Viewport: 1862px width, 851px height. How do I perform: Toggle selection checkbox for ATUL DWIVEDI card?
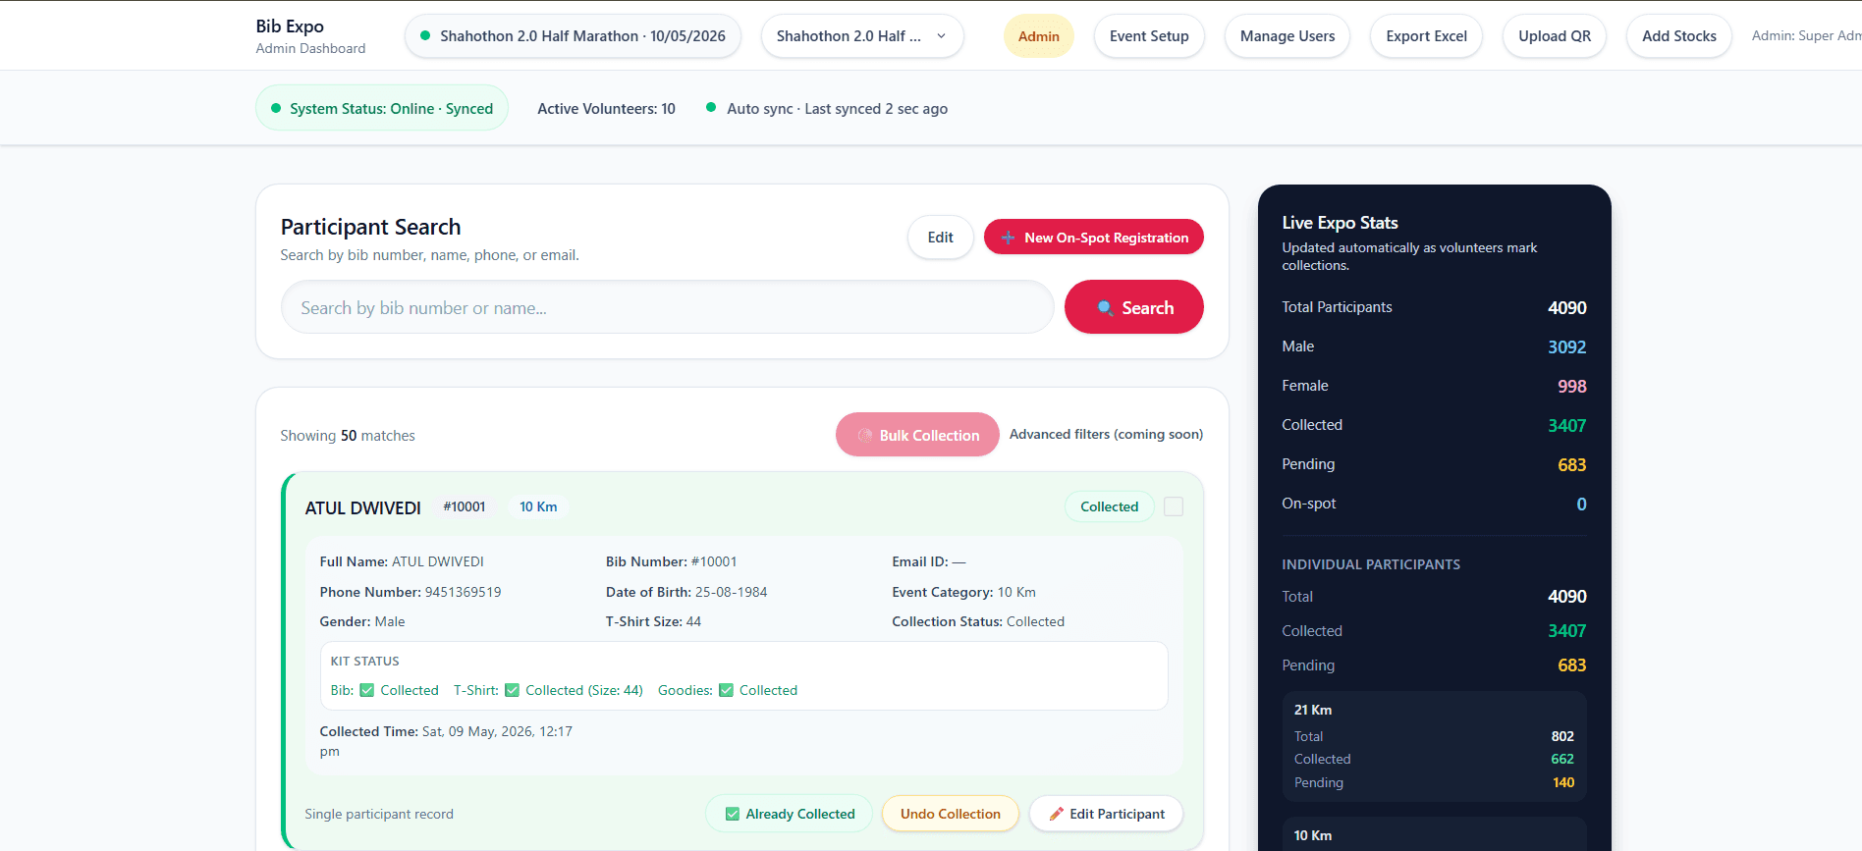(1174, 506)
